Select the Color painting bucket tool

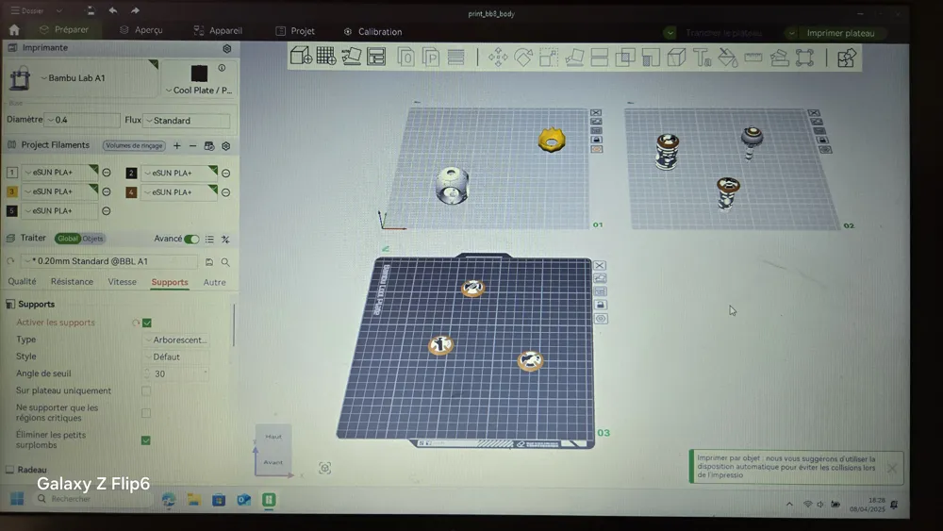point(728,58)
